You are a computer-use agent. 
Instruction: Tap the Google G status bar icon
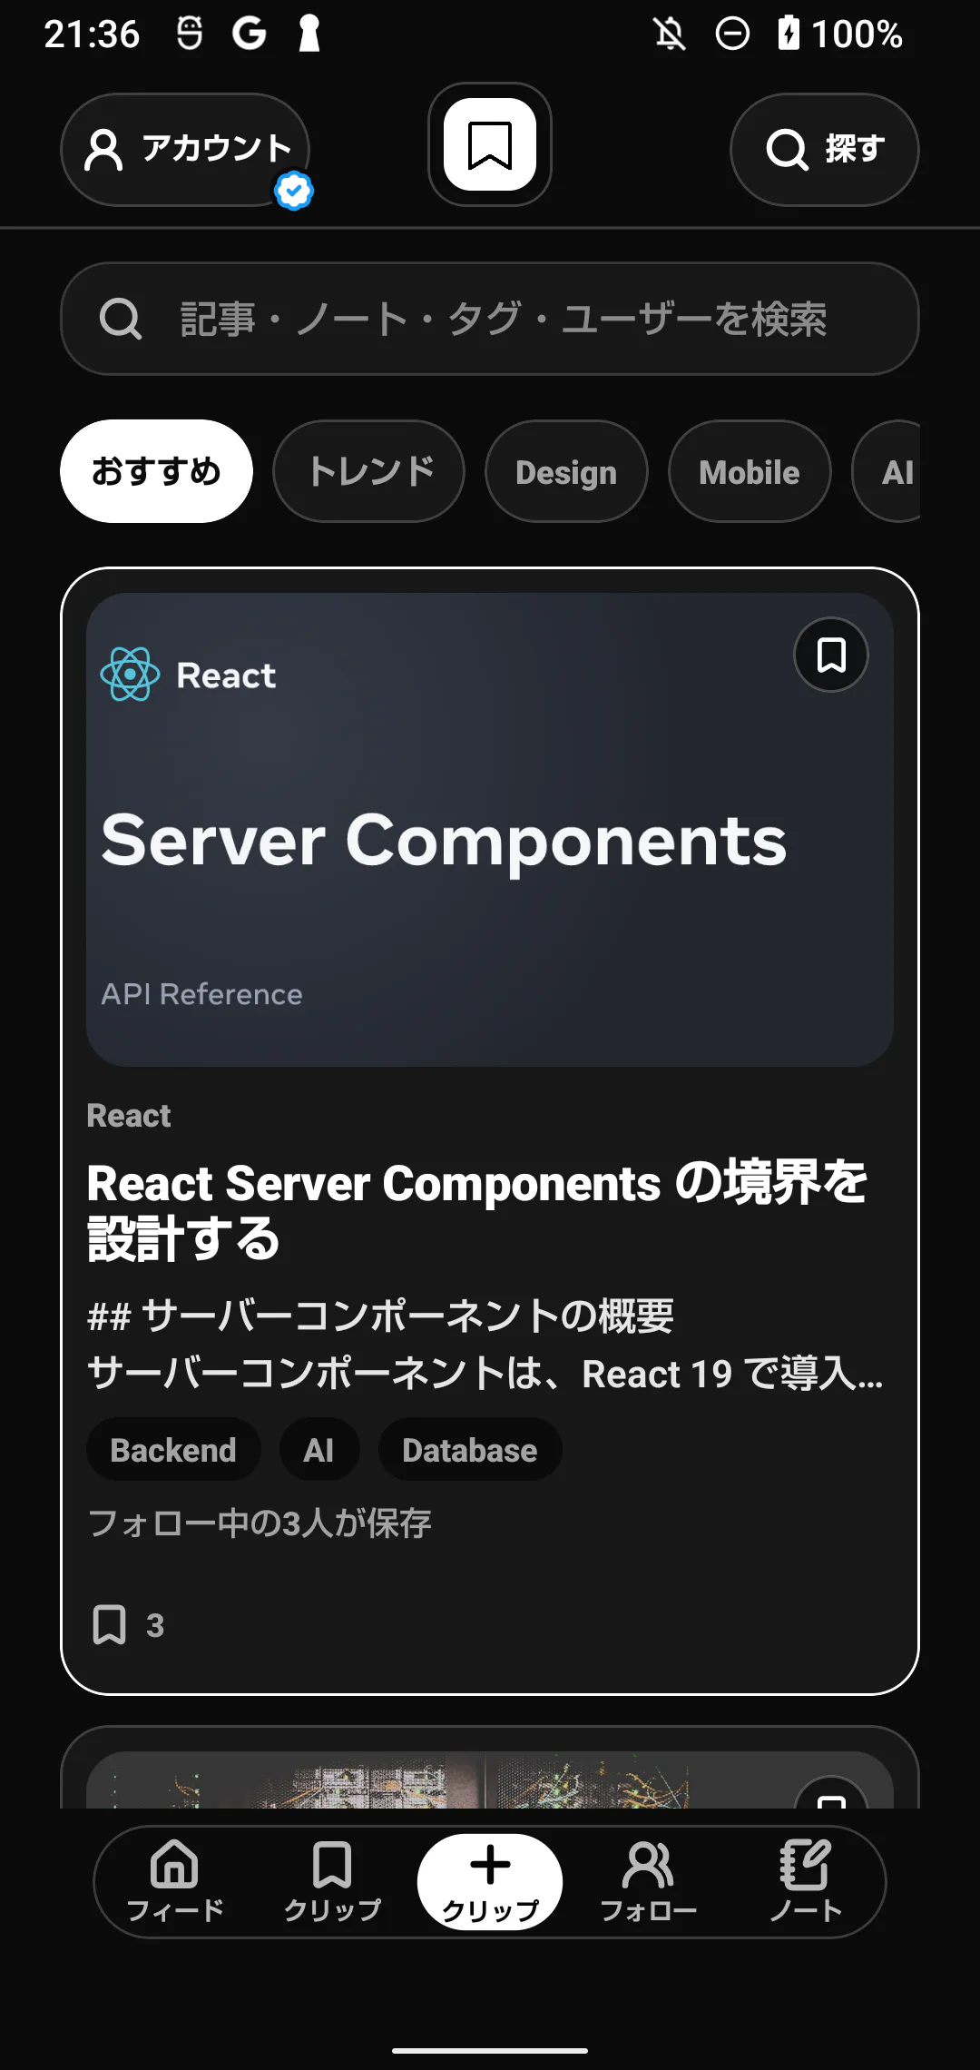[249, 34]
